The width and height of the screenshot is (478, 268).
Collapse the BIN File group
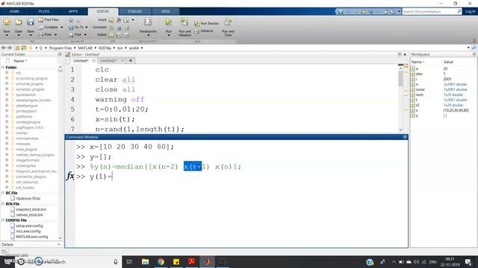[3, 204]
